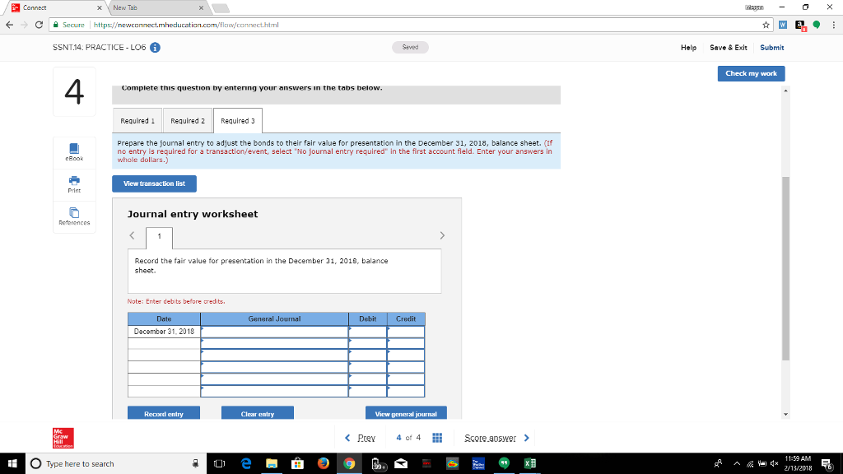
Task: Open General Journal account dropdown in first row
Action: 274,332
